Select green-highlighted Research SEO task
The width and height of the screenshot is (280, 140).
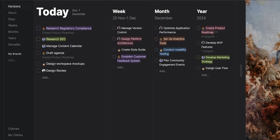pyautogui.click(x=56, y=39)
